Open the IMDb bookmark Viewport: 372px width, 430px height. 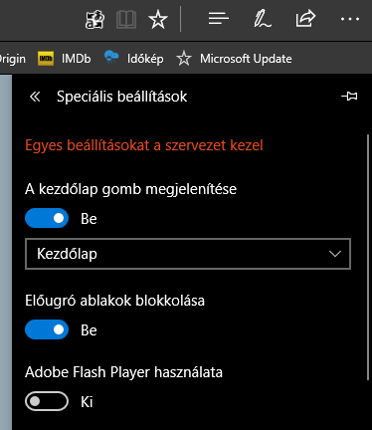[x=64, y=59]
